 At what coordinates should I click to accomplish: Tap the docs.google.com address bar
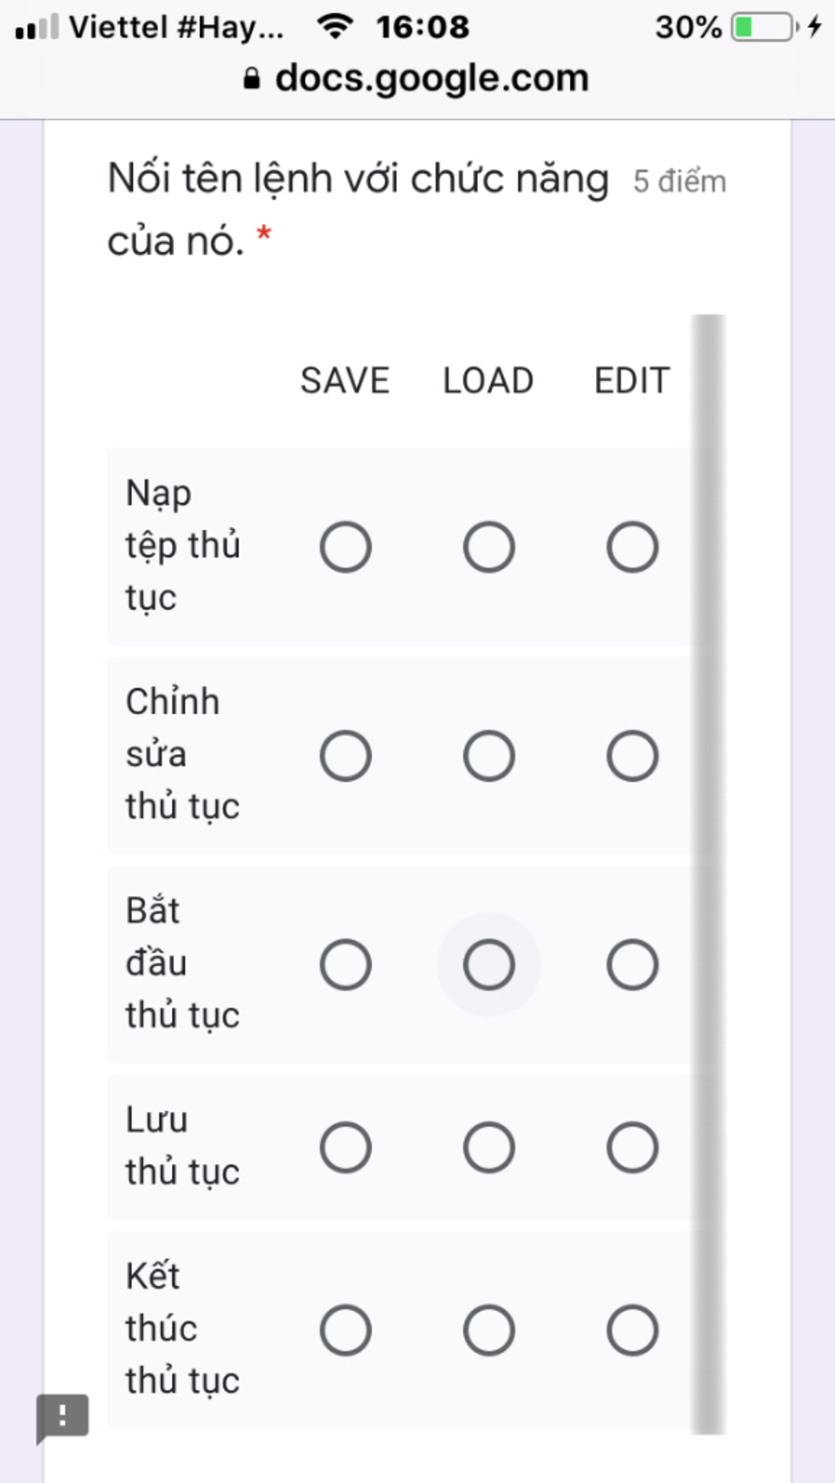[431, 78]
